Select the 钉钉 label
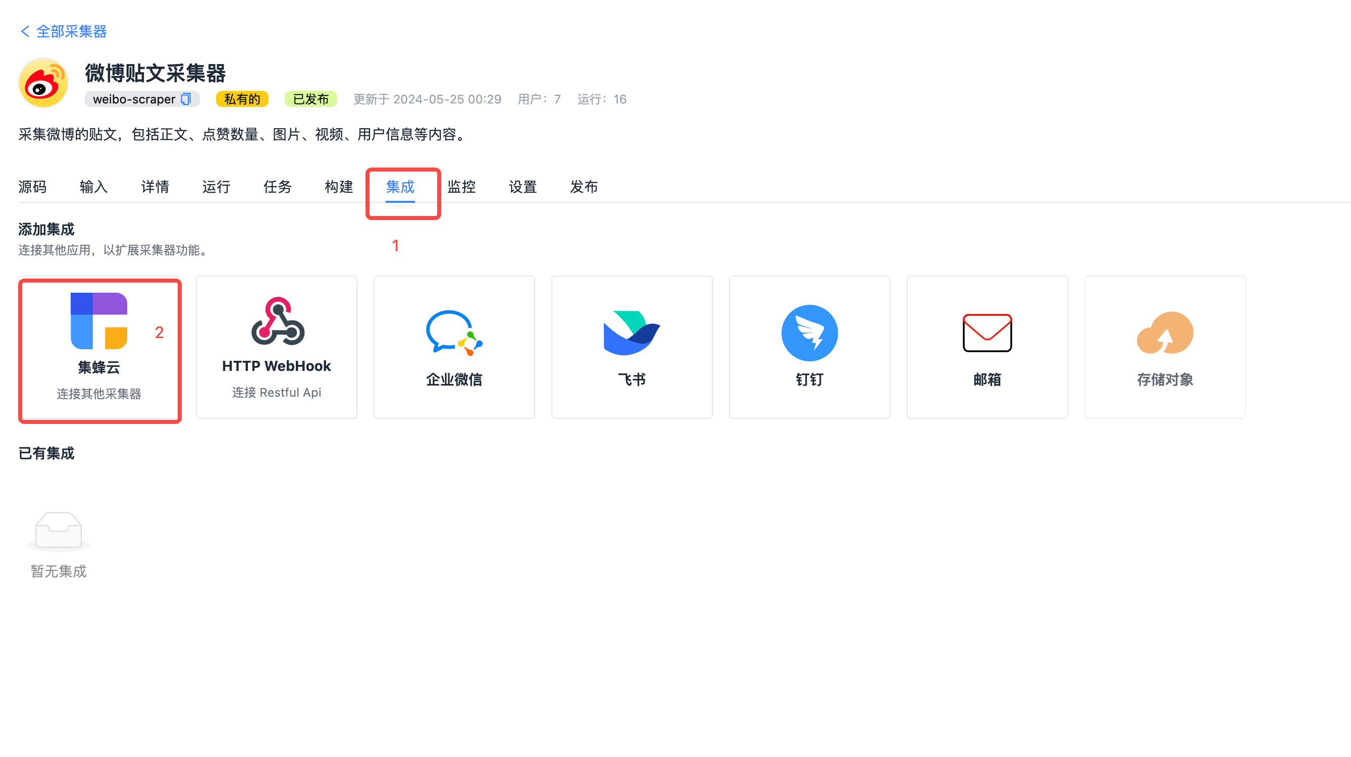 tap(810, 380)
